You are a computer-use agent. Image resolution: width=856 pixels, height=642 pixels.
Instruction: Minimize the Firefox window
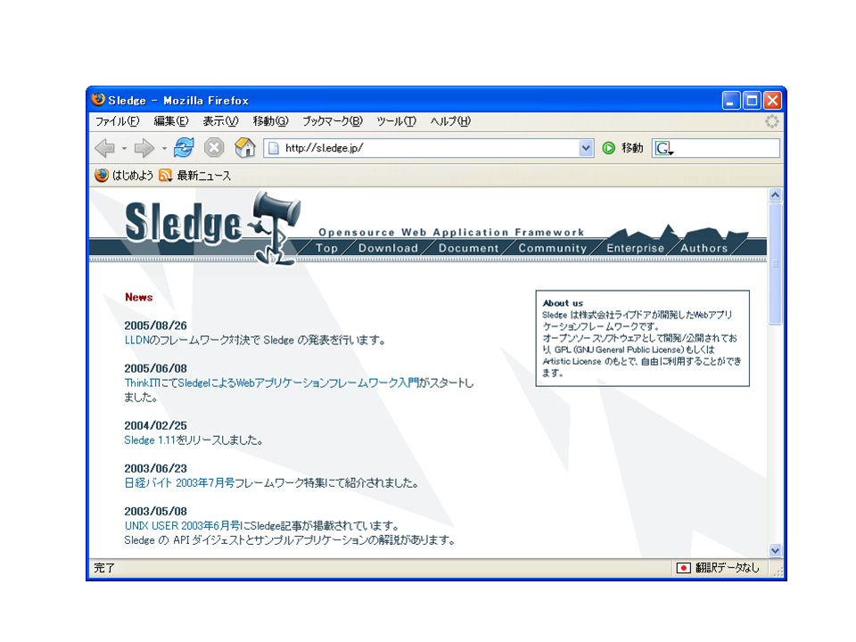[731, 100]
